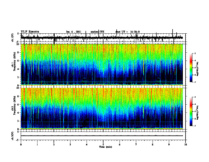Click the "-7" label on ch.2 color bar
This screenshot has width=209, height=162.
pos(195,126)
